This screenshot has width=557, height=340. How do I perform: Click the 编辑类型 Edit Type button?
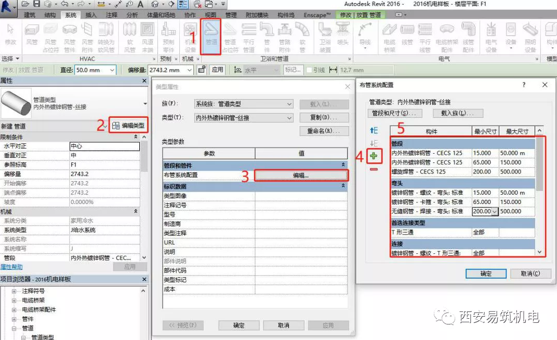(128, 125)
